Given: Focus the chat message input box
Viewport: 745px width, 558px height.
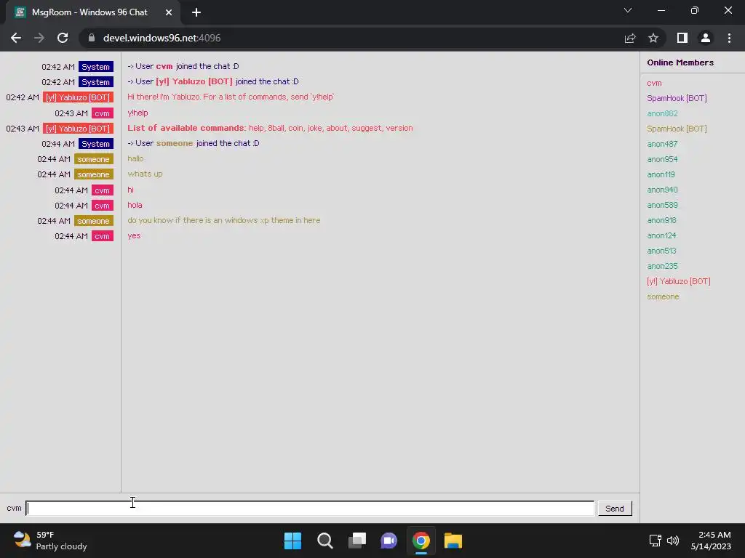Looking at the screenshot, I should click(x=310, y=508).
